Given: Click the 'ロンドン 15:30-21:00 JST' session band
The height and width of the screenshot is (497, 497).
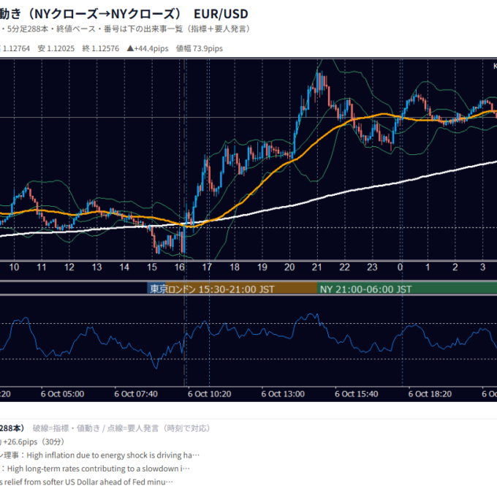Looking at the screenshot, I should pos(241,289).
